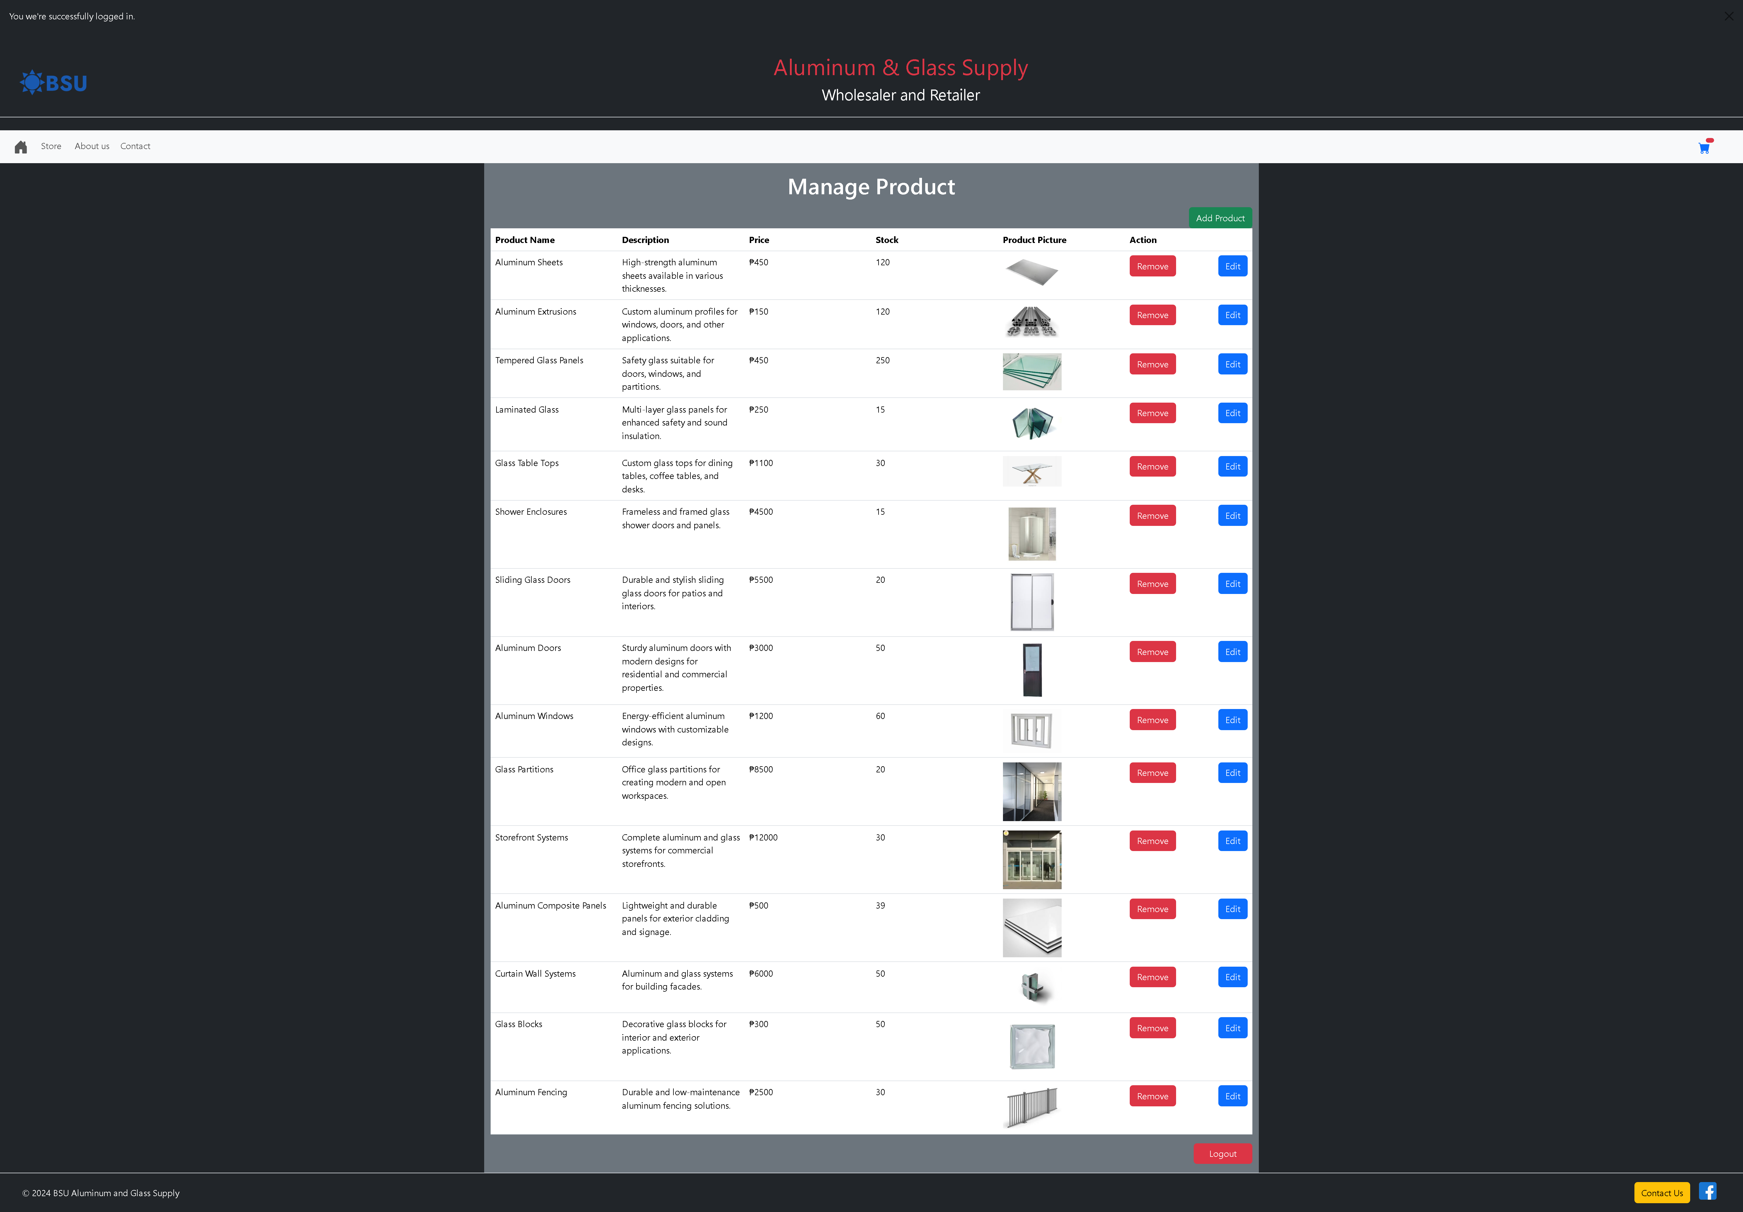The image size is (1743, 1212).
Task: Click the Shower Enclosures product picture
Action: (x=1032, y=534)
